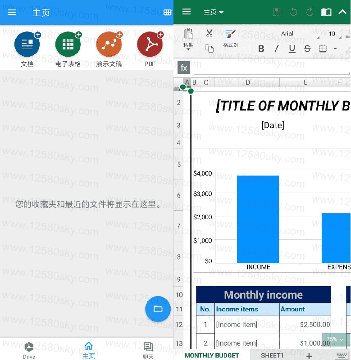The height and width of the screenshot is (360, 351).
Task: Toggle italic formatting
Action: 277,49
